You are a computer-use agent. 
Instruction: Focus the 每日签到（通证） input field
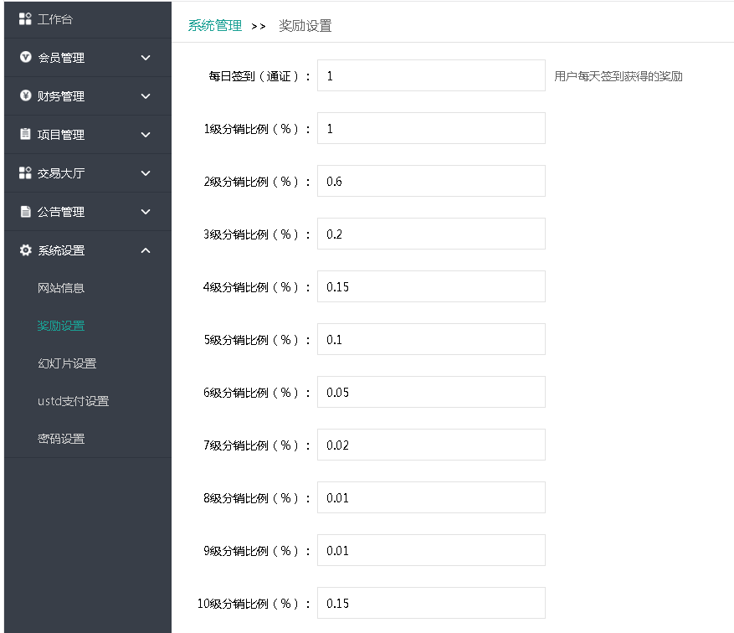pyautogui.click(x=431, y=75)
